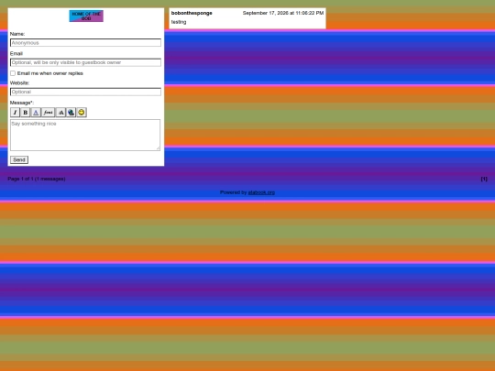The image size is (495, 371).
Task: Click the Send button
Action: pos(19,159)
